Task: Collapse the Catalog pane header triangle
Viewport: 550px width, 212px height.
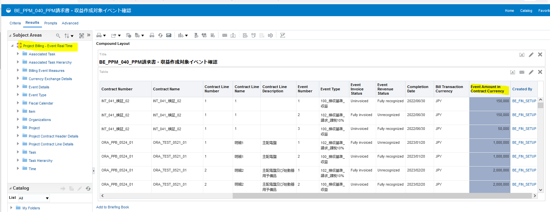Action: click(10, 188)
